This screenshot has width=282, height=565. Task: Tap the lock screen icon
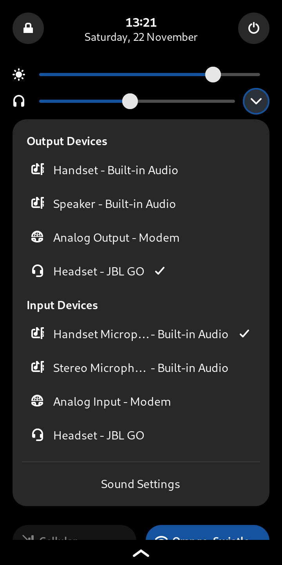click(x=28, y=28)
